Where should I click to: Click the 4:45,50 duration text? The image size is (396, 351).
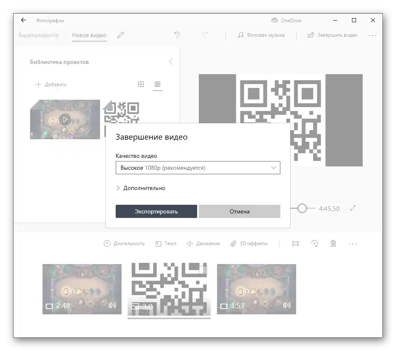tap(329, 209)
